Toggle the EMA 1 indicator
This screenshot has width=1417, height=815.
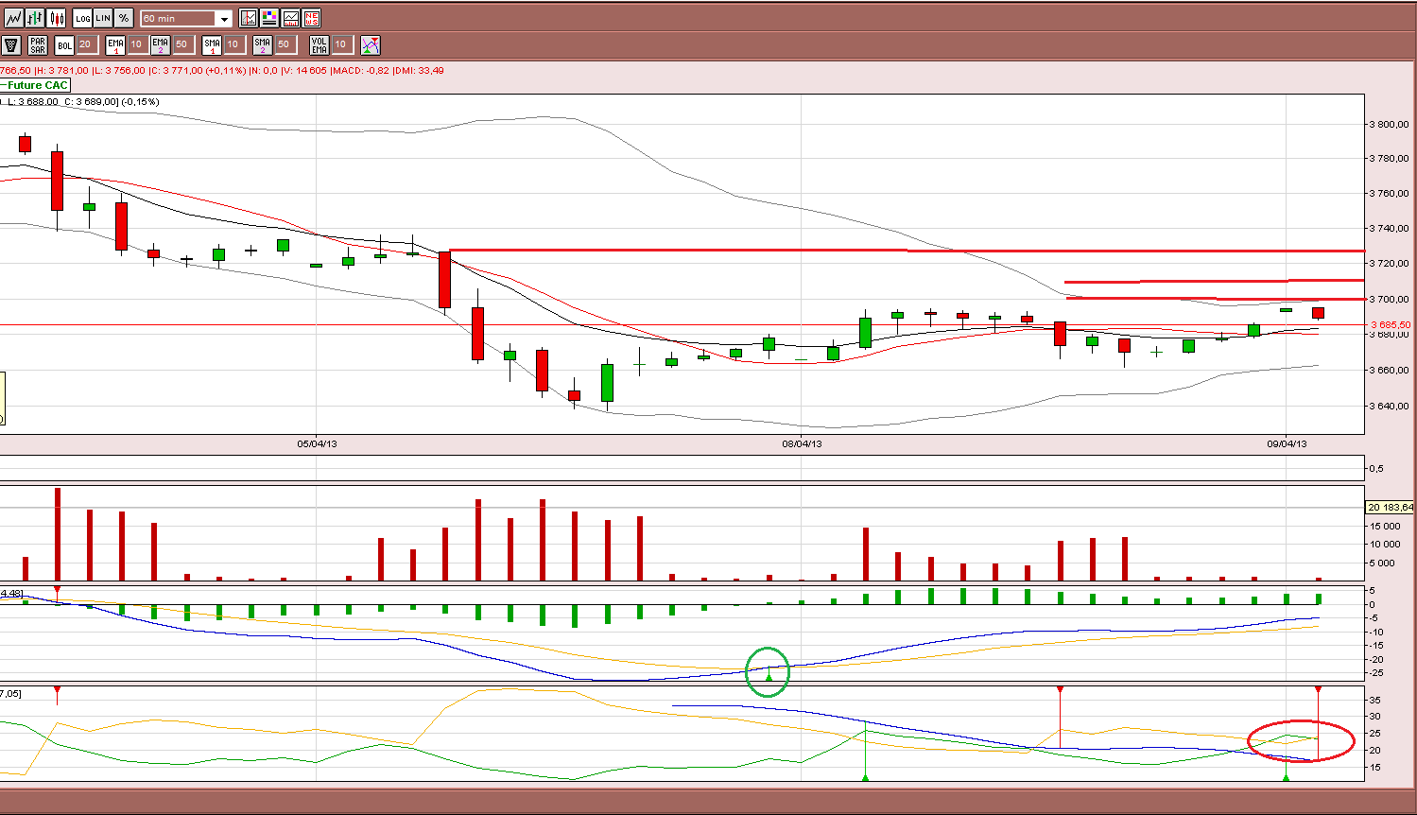(x=115, y=44)
